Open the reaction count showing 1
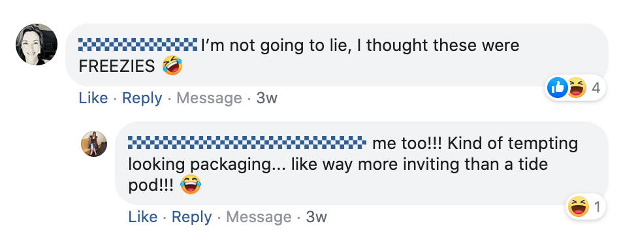The height and width of the screenshot is (247, 638). tap(597, 207)
